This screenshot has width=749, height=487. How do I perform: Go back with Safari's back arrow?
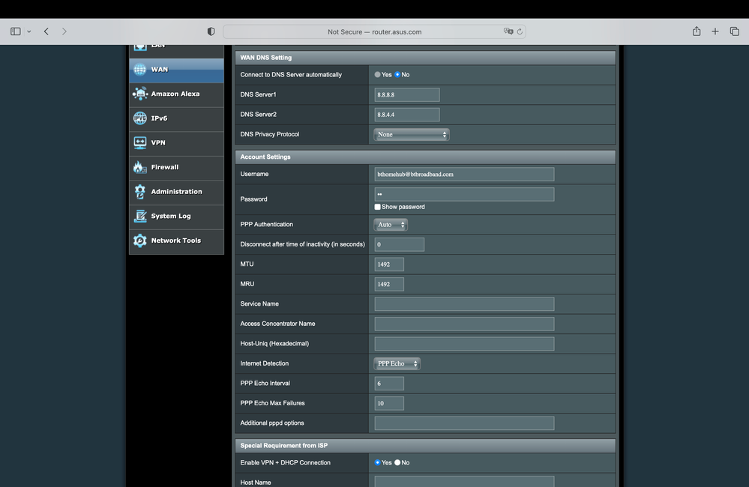[x=46, y=31]
